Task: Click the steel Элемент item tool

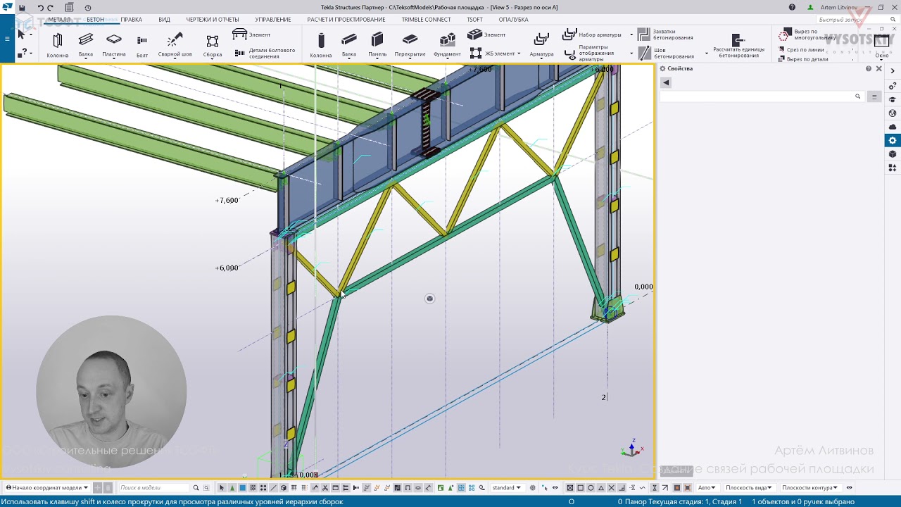Action: (x=251, y=35)
